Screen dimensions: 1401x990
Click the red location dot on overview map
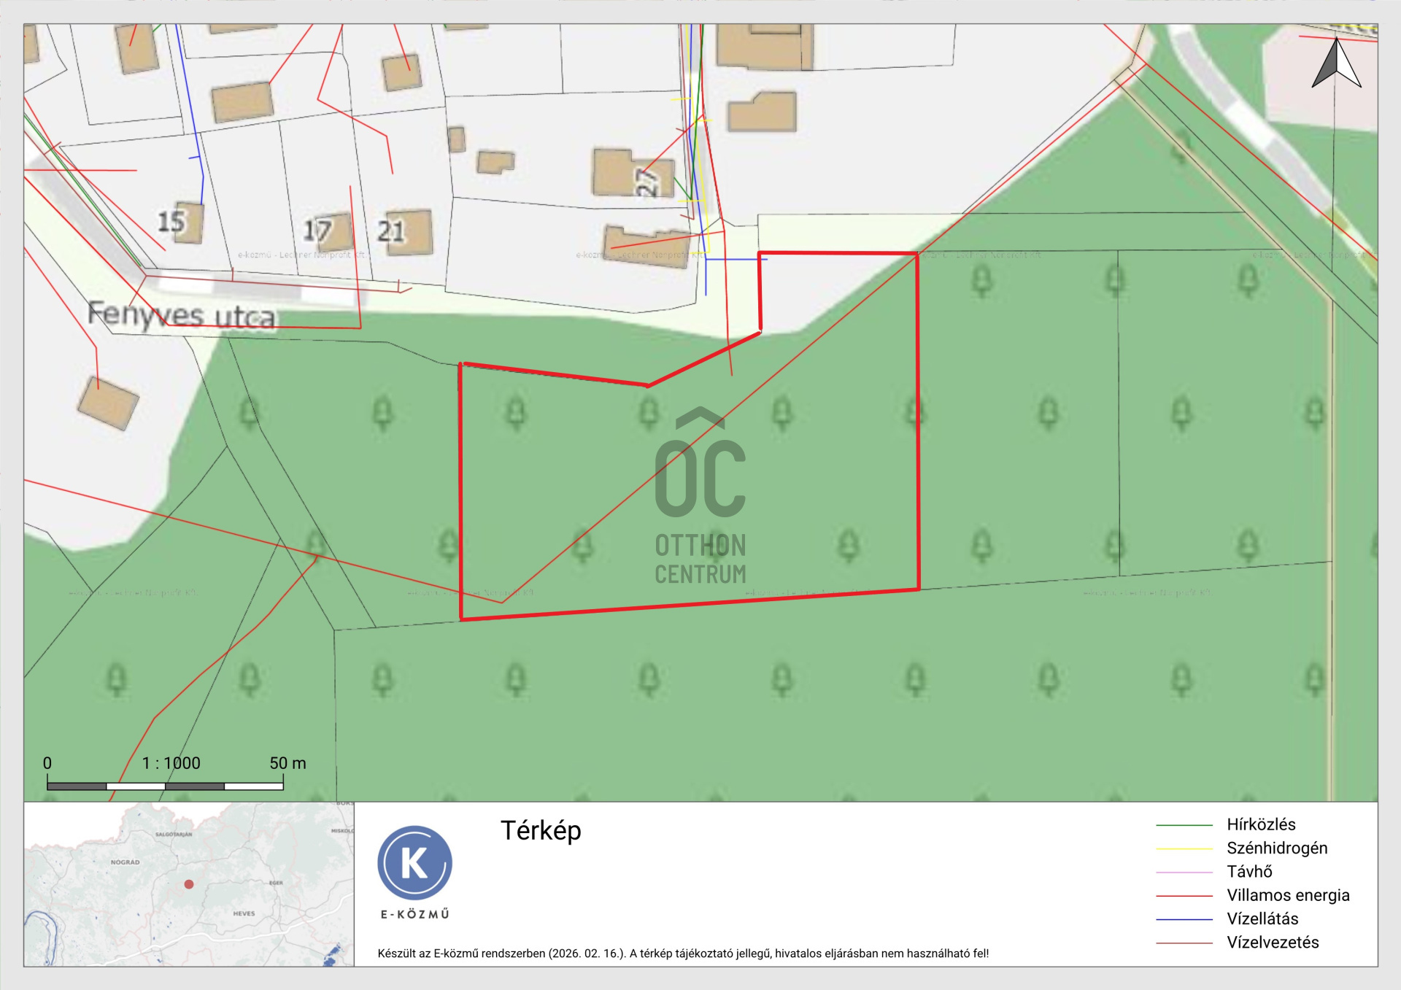(x=189, y=884)
